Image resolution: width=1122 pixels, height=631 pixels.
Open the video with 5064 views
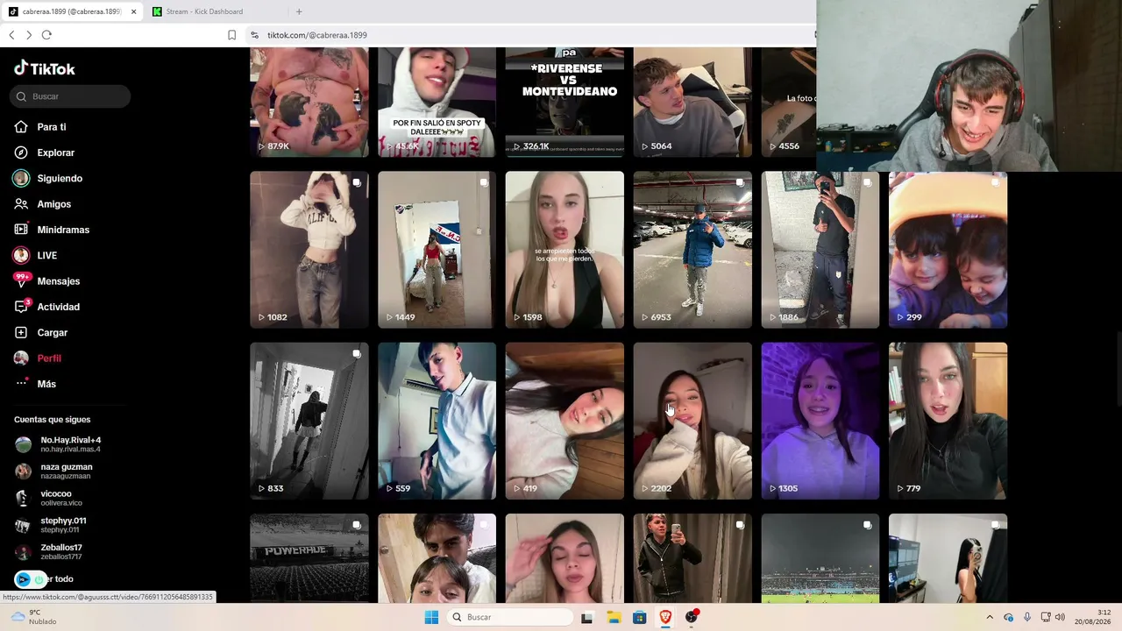pos(692,102)
